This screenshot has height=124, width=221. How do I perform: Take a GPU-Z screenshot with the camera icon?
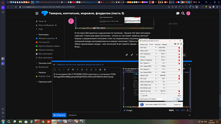(175, 44)
